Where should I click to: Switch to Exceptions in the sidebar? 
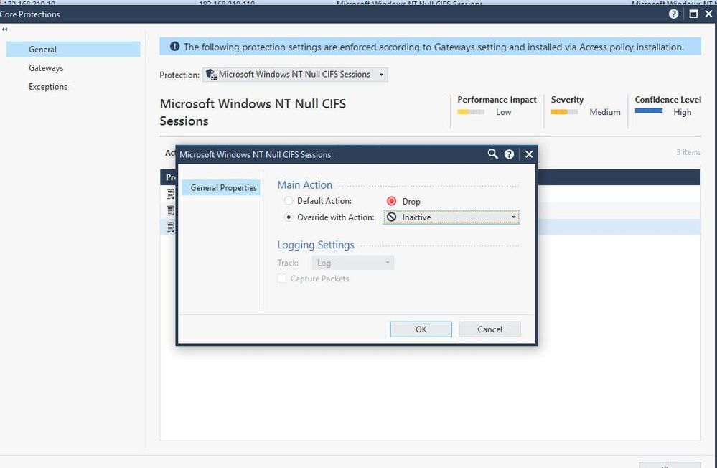pyautogui.click(x=48, y=87)
